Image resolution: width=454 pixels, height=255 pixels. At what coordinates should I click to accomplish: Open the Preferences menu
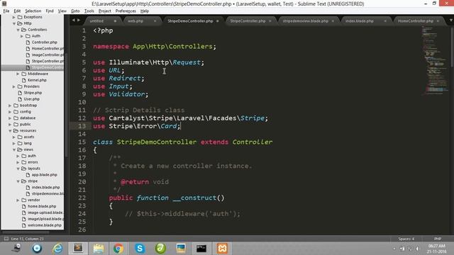126,11
